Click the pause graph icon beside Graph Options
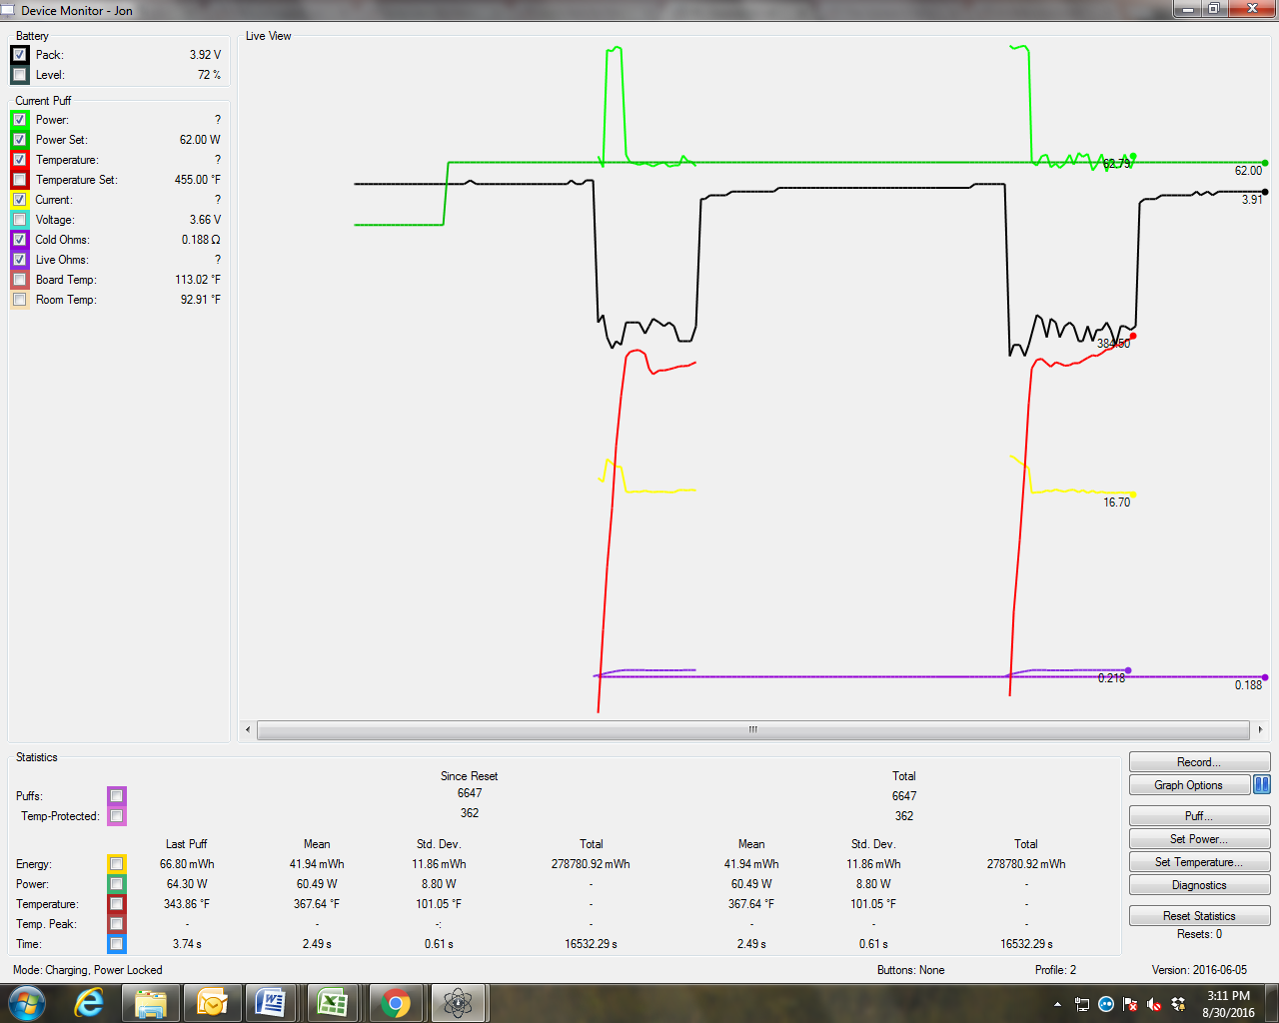The image size is (1279, 1023). click(1262, 785)
